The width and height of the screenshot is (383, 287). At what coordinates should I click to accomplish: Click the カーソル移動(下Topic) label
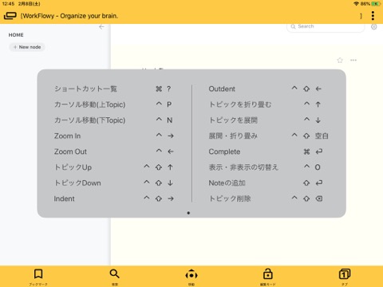click(90, 120)
